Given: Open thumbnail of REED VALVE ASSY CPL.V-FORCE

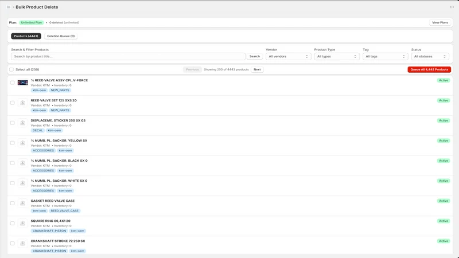Looking at the screenshot, I should point(22,83).
